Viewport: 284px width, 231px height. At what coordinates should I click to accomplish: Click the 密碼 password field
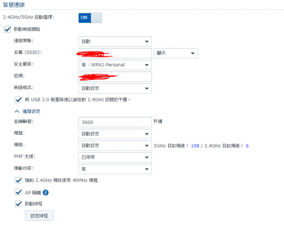[x=115, y=77]
